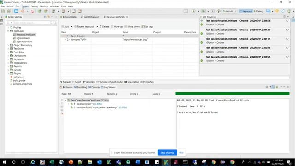Expand the Profiles folder
The width and height of the screenshot is (295, 166).
[8, 28]
